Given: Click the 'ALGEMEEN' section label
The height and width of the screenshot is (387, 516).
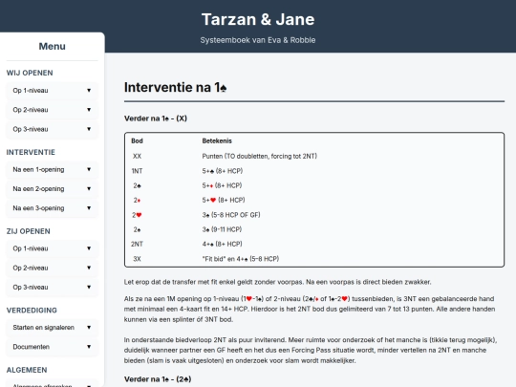Looking at the screenshot, I should 27,370.
